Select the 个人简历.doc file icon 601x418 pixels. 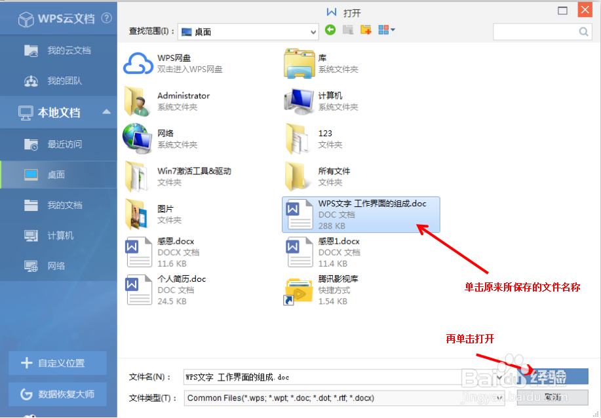point(139,290)
